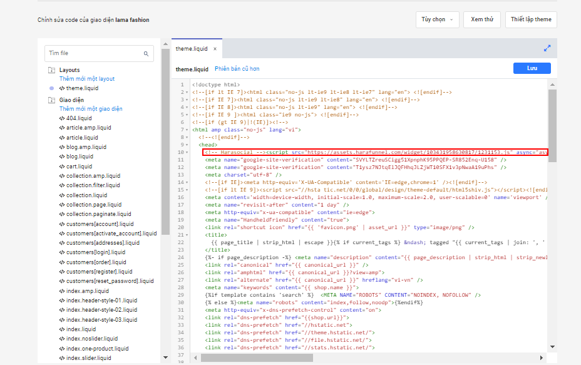Open Phiên bản cũ hơn link
Viewport: 581px width, 365px height.
point(237,69)
